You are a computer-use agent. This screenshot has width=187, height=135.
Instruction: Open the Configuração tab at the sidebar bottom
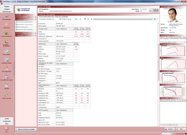coord(7,121)
